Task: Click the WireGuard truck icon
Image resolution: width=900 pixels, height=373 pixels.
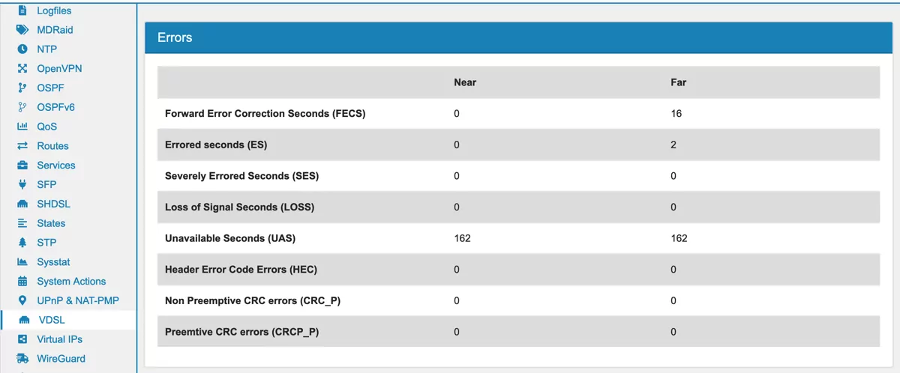Action: click(x=22, y=359)
